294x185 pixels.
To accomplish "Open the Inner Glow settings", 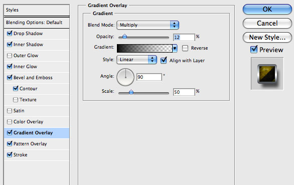I will pyautogui.click(x=25, y=67).
